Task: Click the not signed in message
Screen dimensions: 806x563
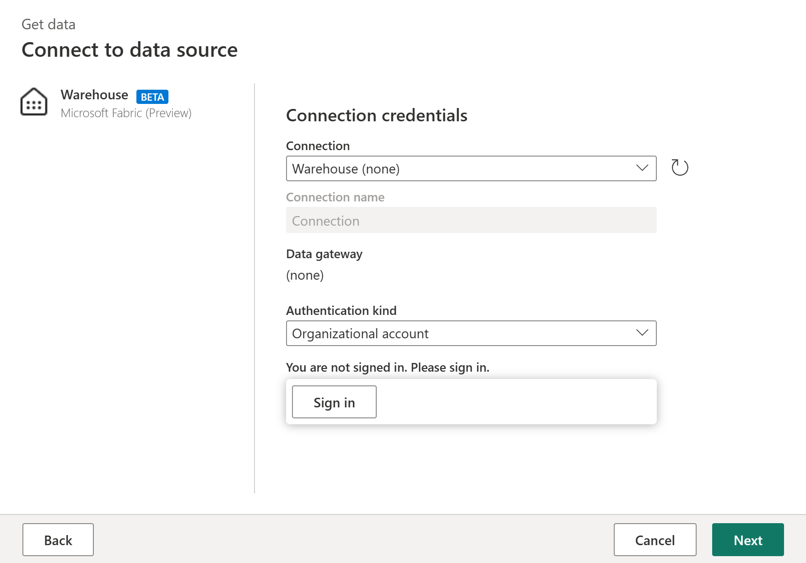Action: pyautogui.click(x=387, y=368)
